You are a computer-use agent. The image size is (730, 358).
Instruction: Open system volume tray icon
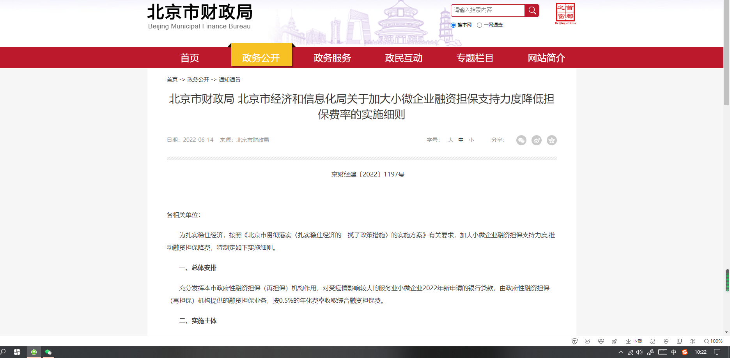pyautogui.click(x=639, y=352)
